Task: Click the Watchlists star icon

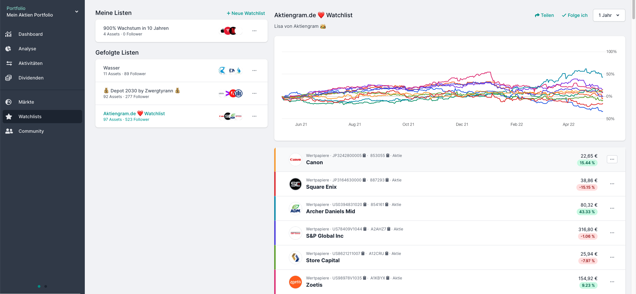Action: click(9, 117)
